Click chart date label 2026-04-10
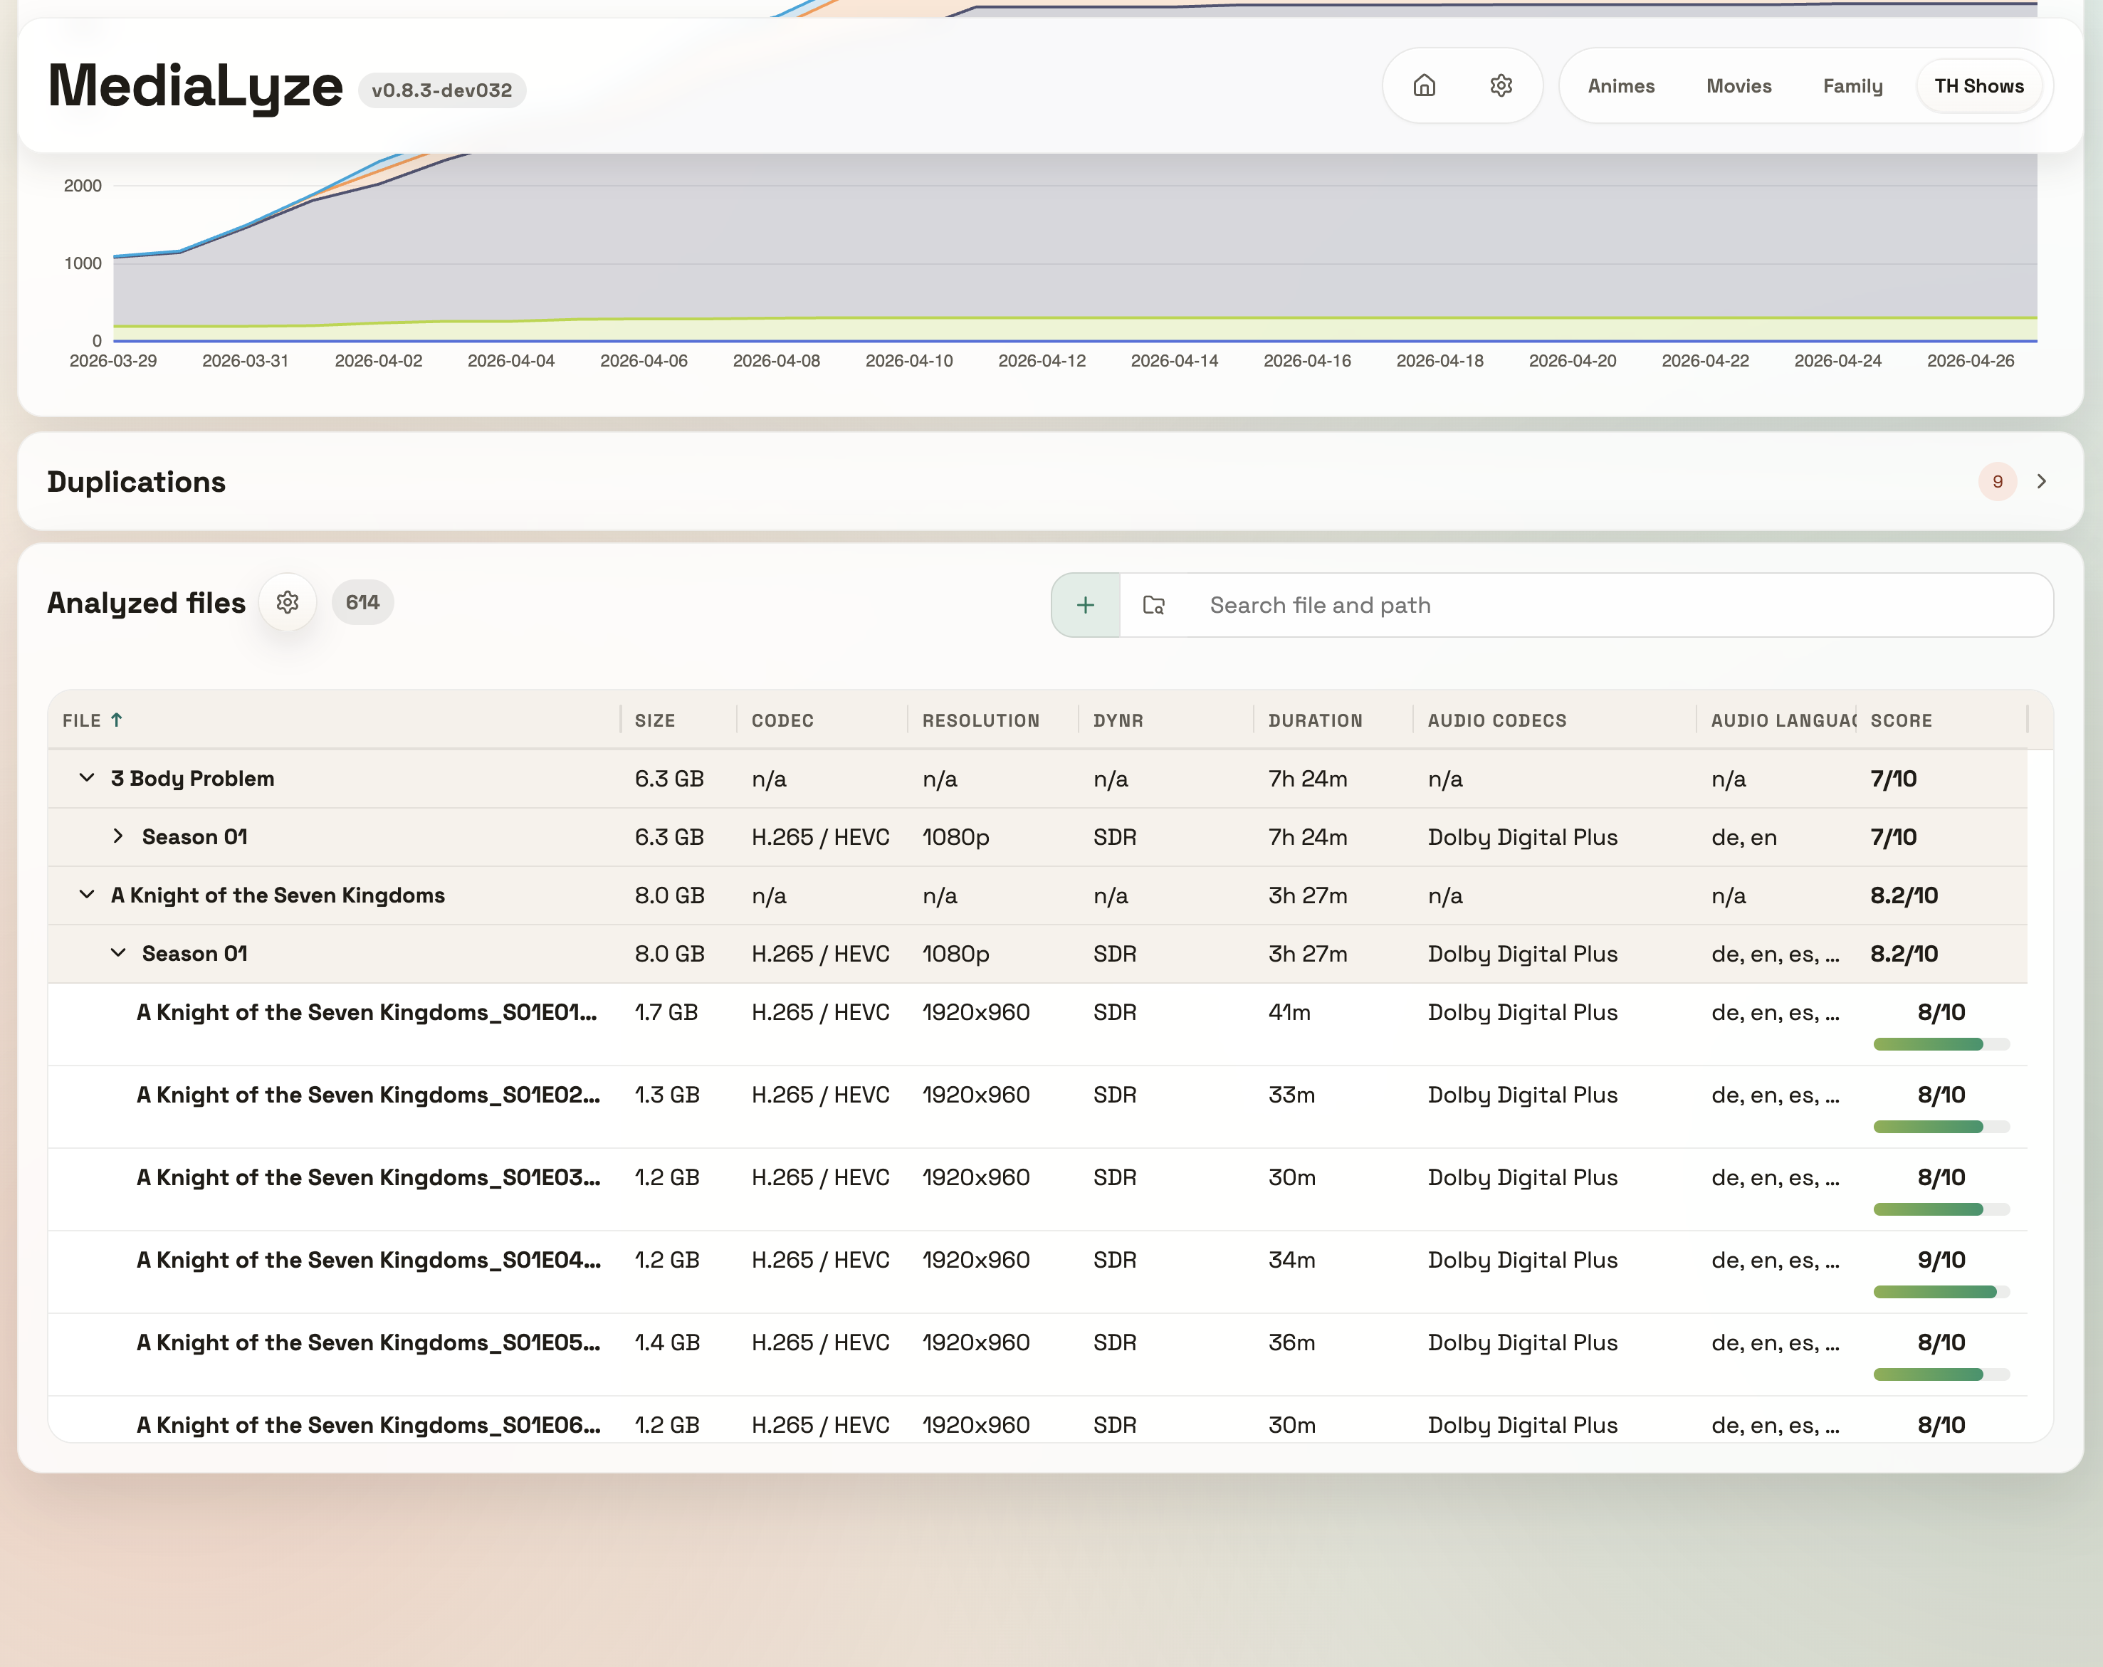The image size is (2103, 1667). (x=909, y=361)
